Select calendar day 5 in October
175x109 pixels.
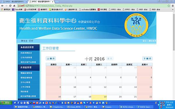tap(99, 81)
